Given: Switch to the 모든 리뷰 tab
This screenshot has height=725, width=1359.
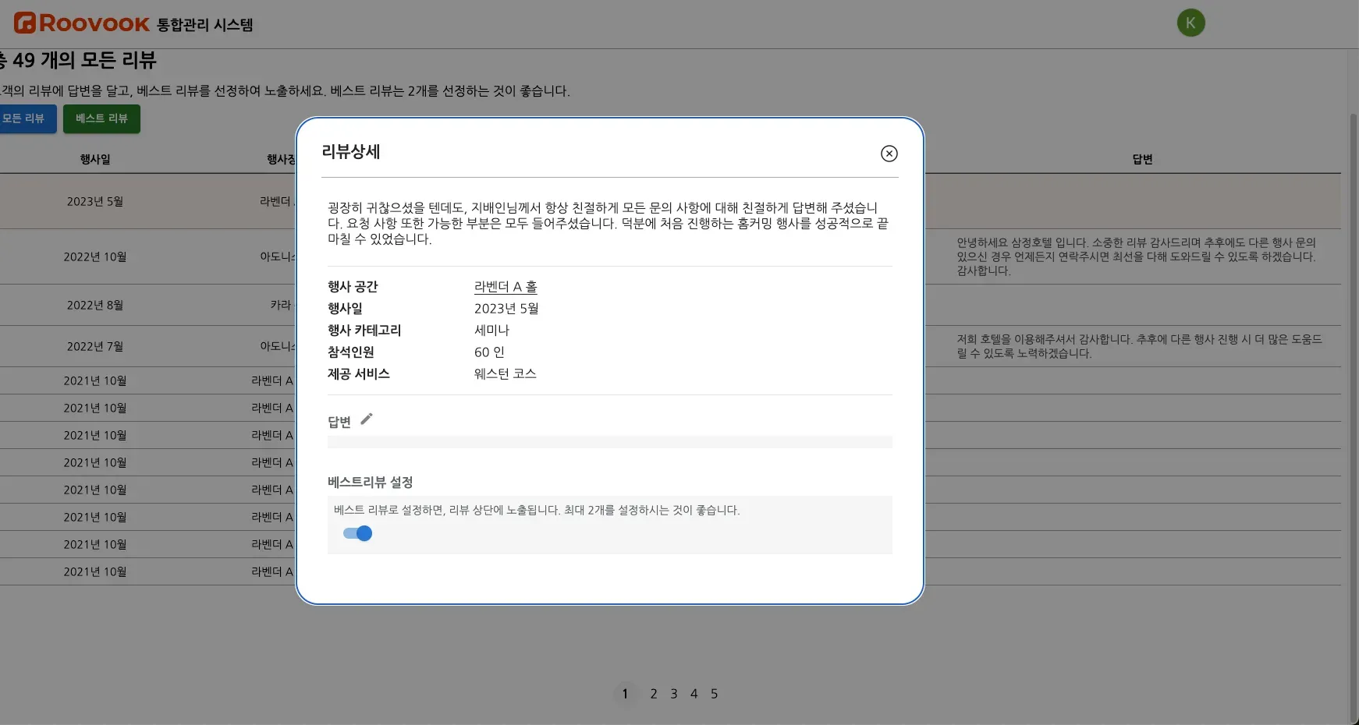Looking at the screenshot, I should click(24, 118).
